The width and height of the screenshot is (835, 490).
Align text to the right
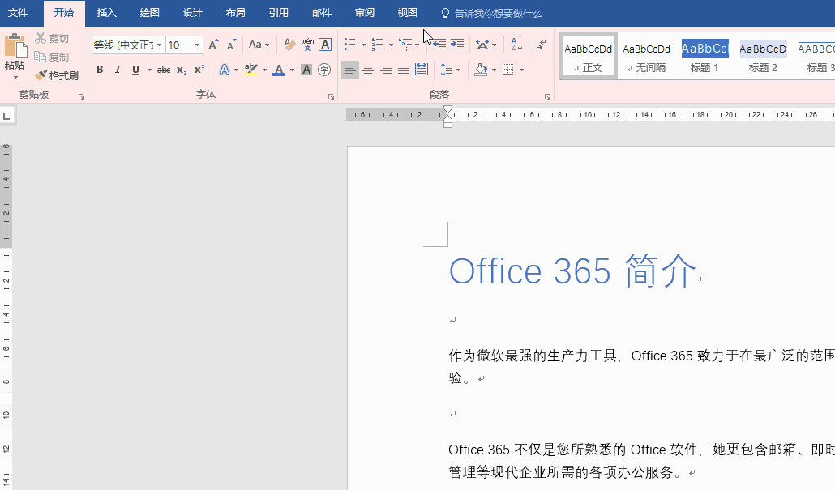click(386, 70)
